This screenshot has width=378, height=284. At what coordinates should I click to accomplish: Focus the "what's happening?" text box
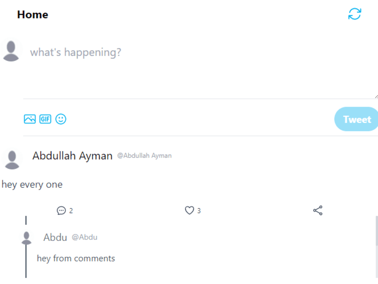(x=200, y=68)
